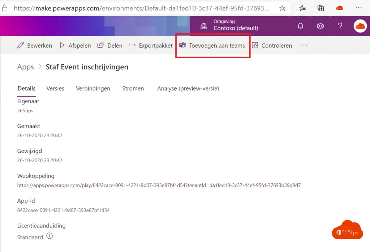Open the Analyse (preview-versie) tab
Viewport: 370px width, 252px height.
(188, 89)
